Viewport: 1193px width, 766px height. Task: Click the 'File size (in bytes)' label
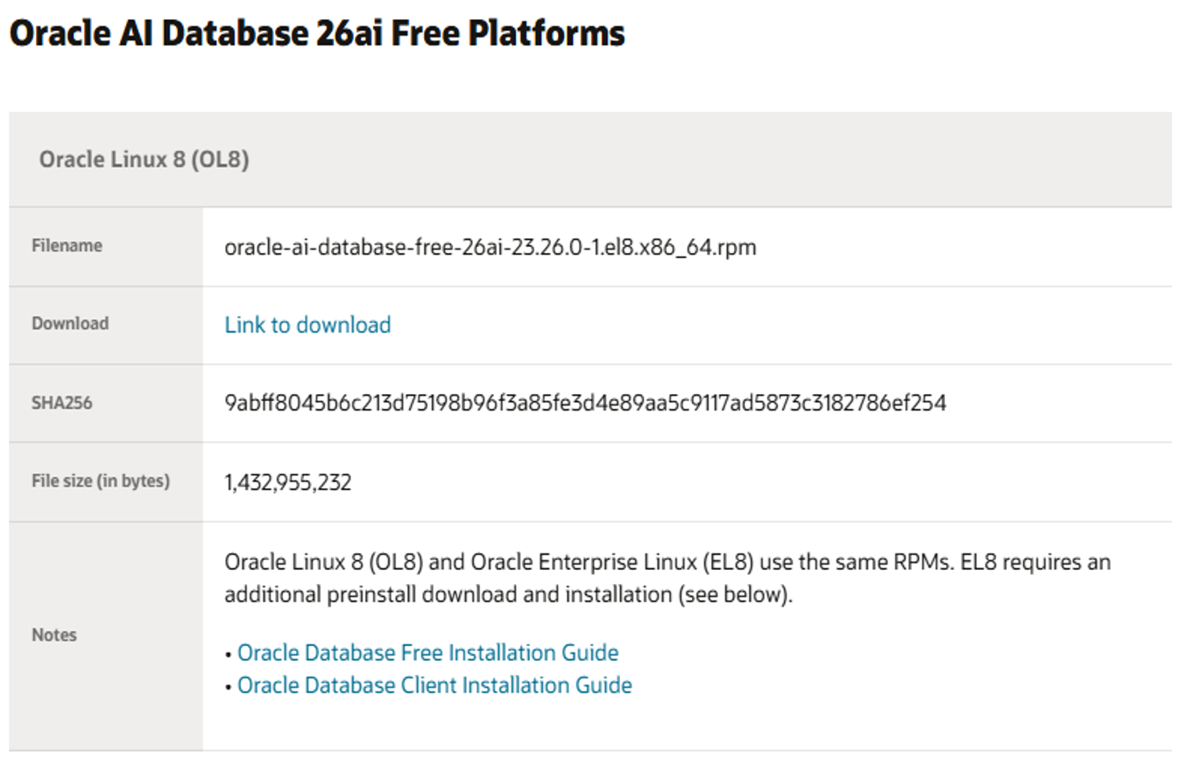pyautogui.click(x=101, y=481)
